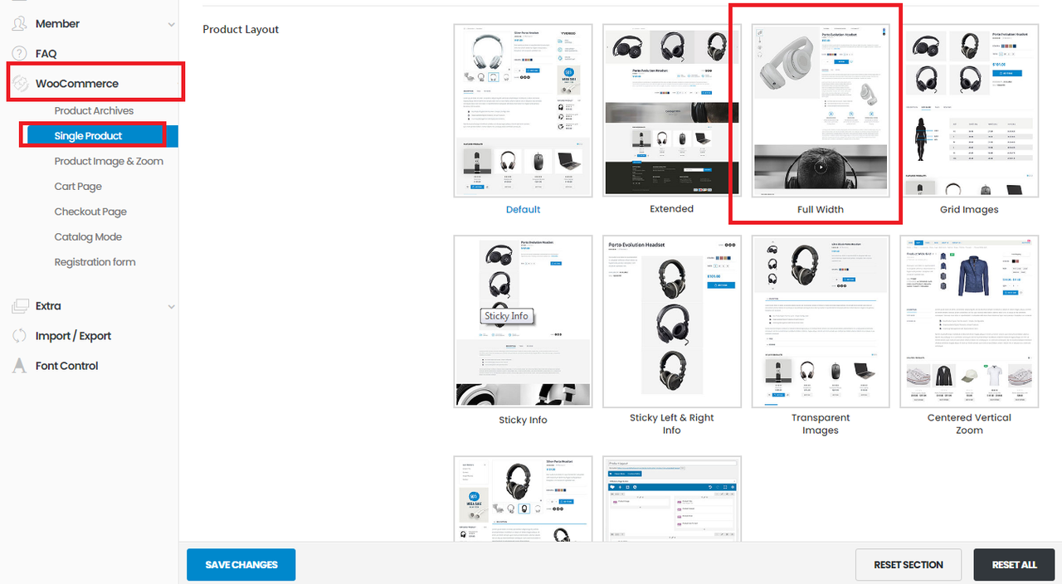Click the Default layout caption
This screenshot has width=1062, height=584.
pyautogui.click(x=524, y=210)
